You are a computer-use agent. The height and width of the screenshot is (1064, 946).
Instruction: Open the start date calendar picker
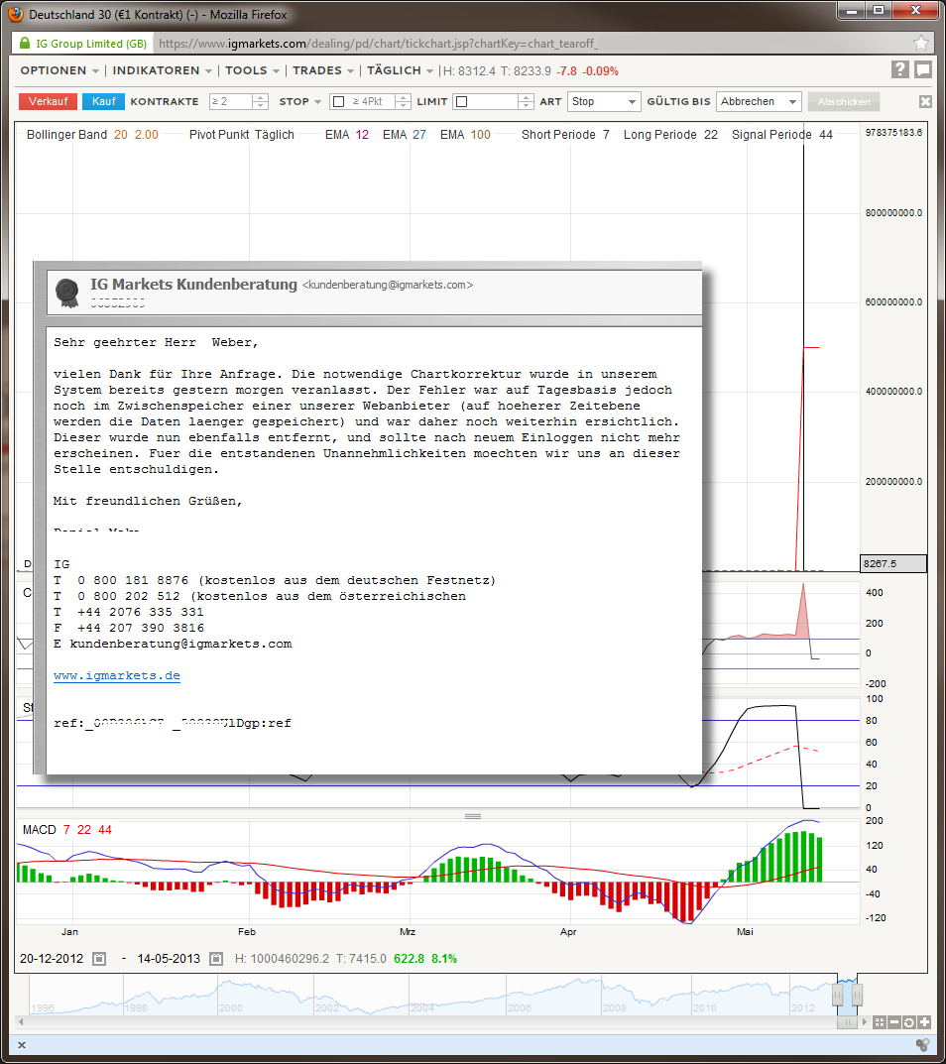[x=99, y=959]
